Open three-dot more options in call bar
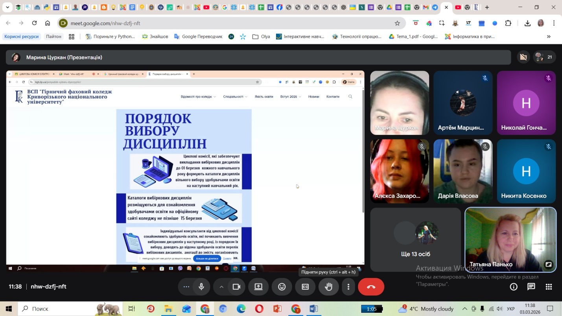This screenshot has width=562, height=316. 348,287
